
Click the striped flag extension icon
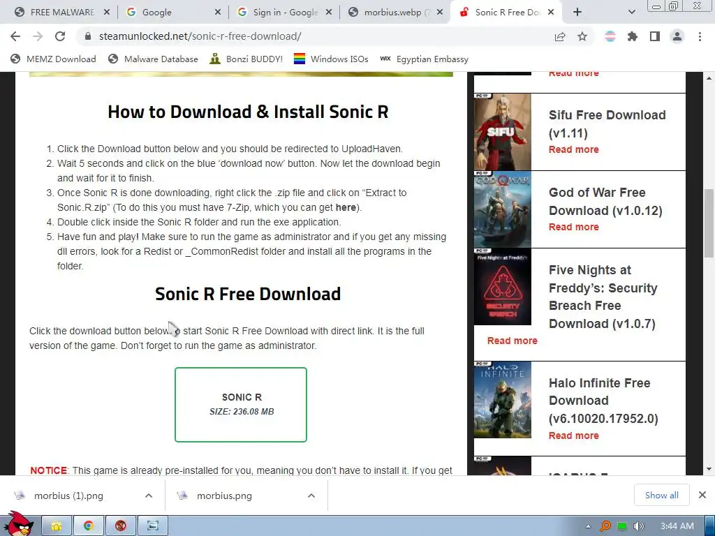coord(610,36)
